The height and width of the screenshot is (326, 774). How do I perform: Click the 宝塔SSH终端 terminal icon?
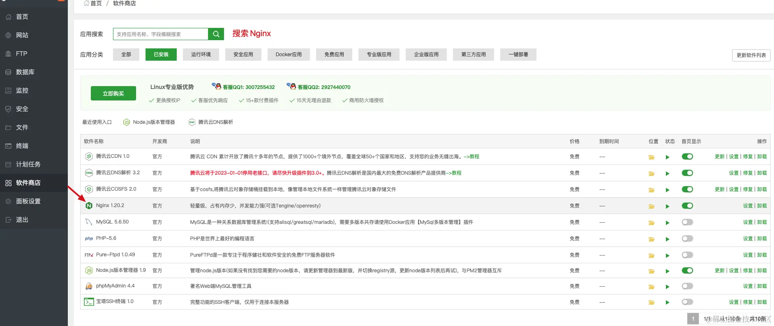[x=89, y=301]
